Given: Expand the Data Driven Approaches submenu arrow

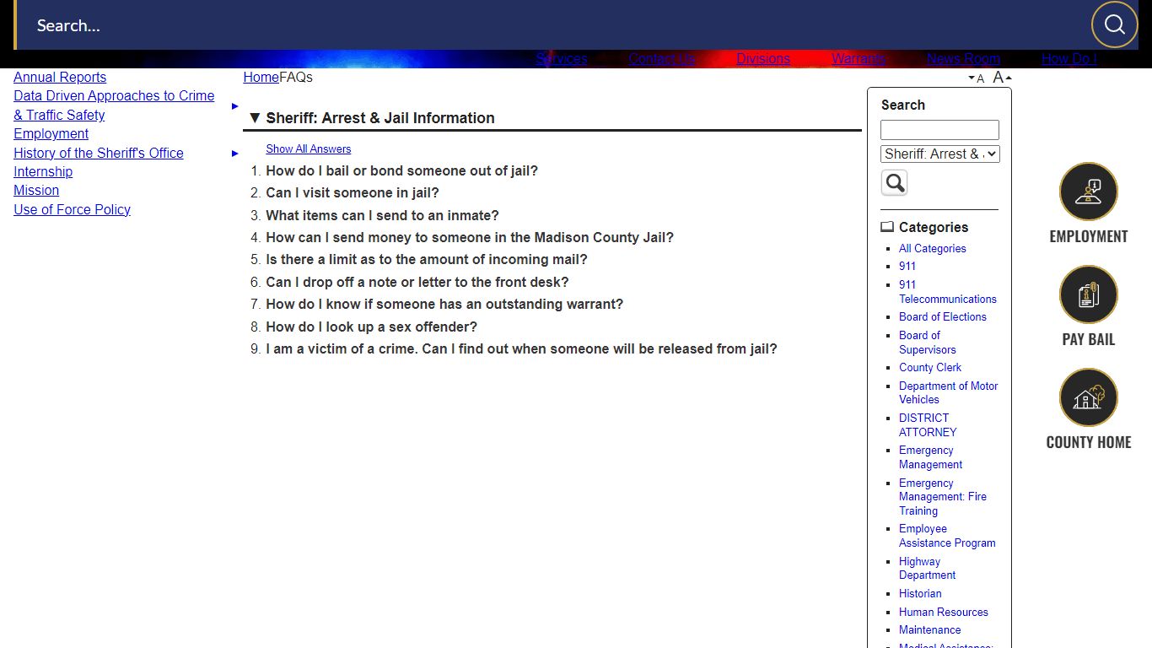Looking at the screenshot, I should 235,106.
